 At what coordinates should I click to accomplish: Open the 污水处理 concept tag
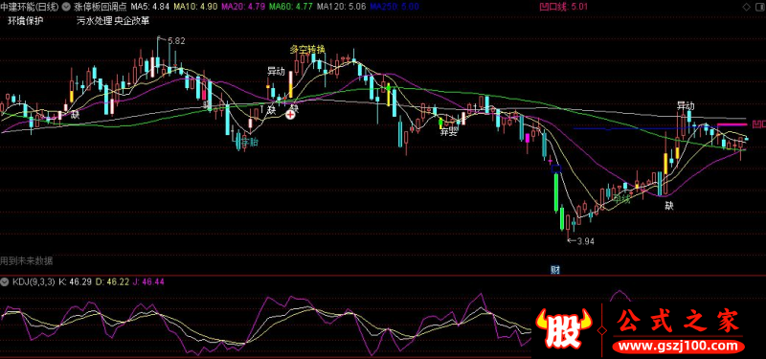[94, 21]
